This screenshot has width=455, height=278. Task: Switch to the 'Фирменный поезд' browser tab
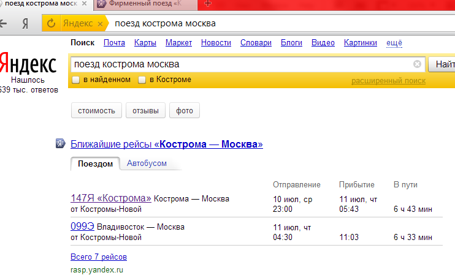(x=145, y=4)
